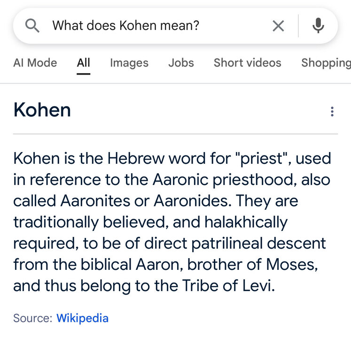The width and height of the screenshot is (351, 352).
Task: Clear the search query with X
Action: click(x=278, y=26)
